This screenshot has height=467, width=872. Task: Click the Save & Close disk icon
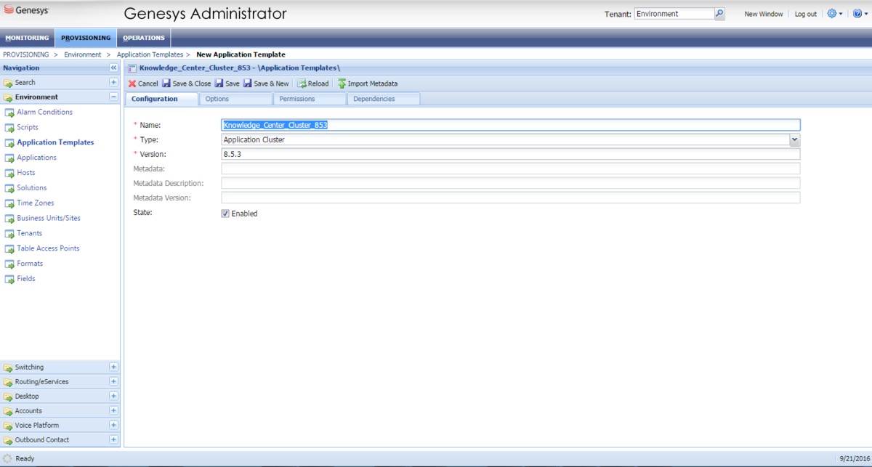point(166,84)
